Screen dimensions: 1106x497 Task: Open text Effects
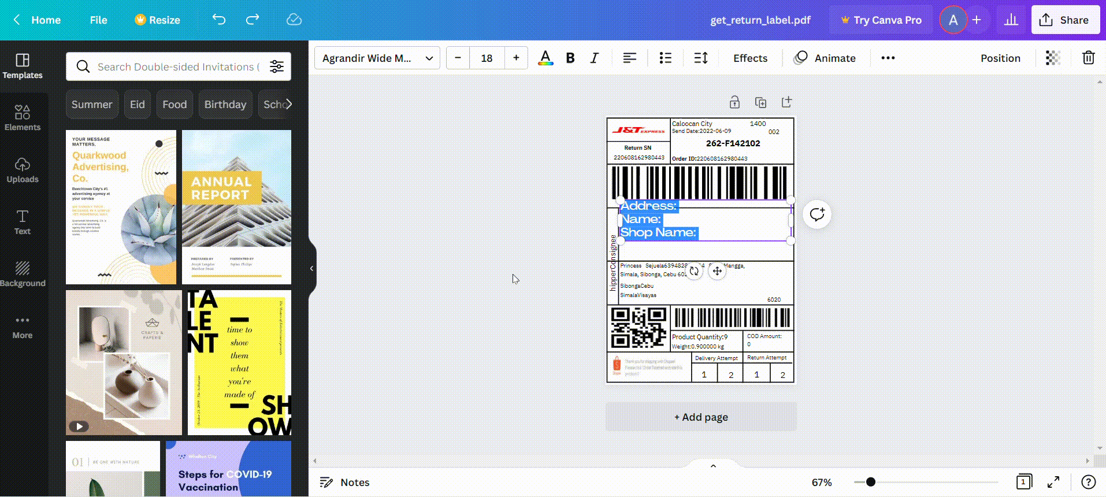[750, 58]
